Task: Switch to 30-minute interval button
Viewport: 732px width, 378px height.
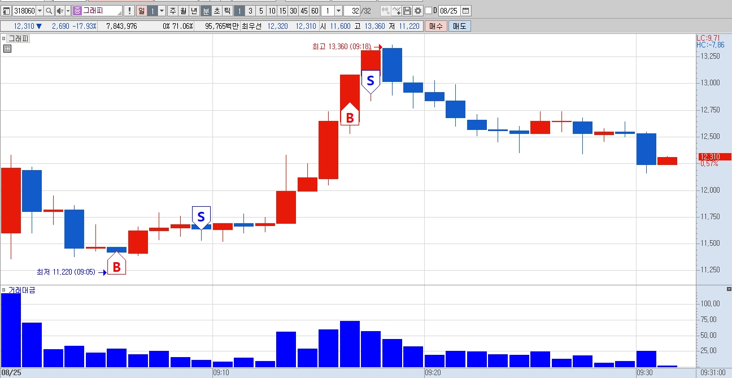Action: 293,11
